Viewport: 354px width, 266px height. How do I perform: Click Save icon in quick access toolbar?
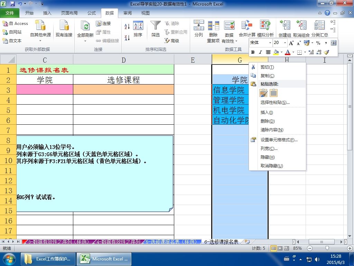point(12,4)
